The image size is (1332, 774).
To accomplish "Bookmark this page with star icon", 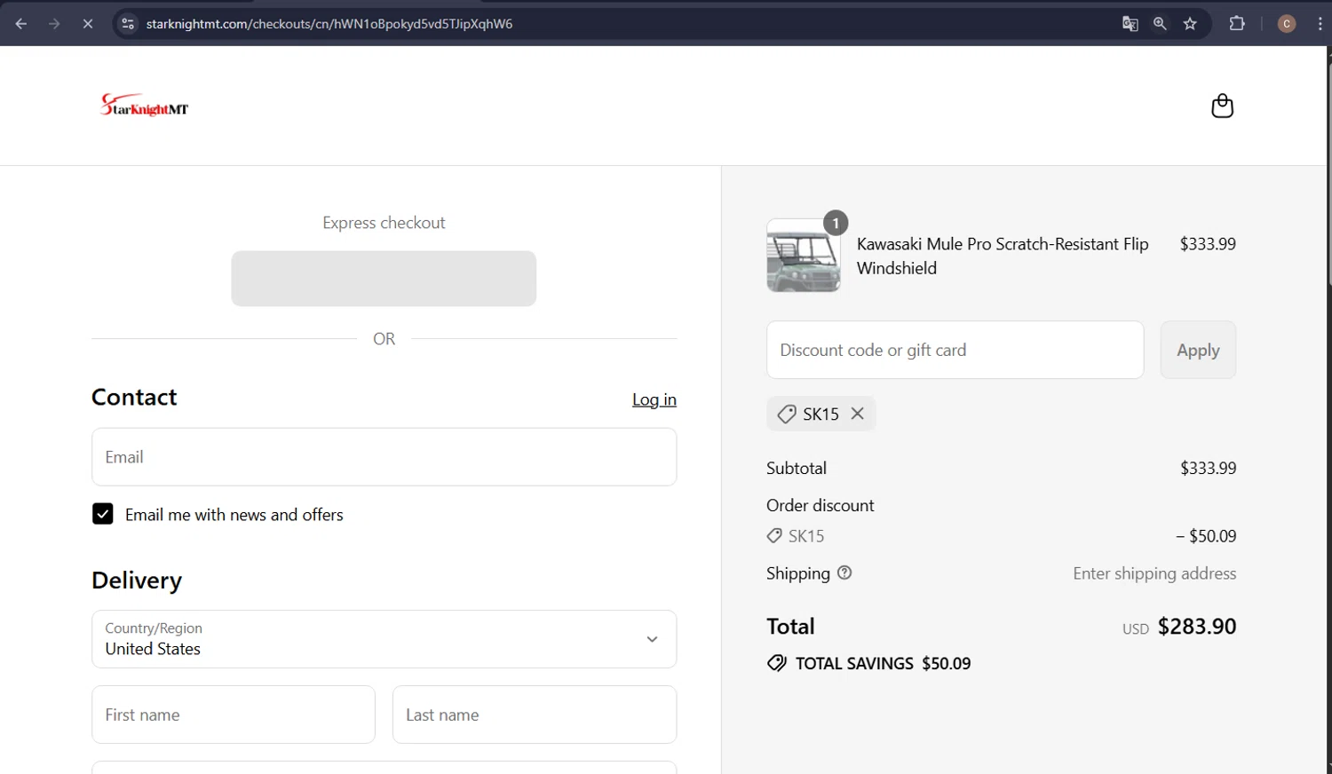I will coord(1190,24).
